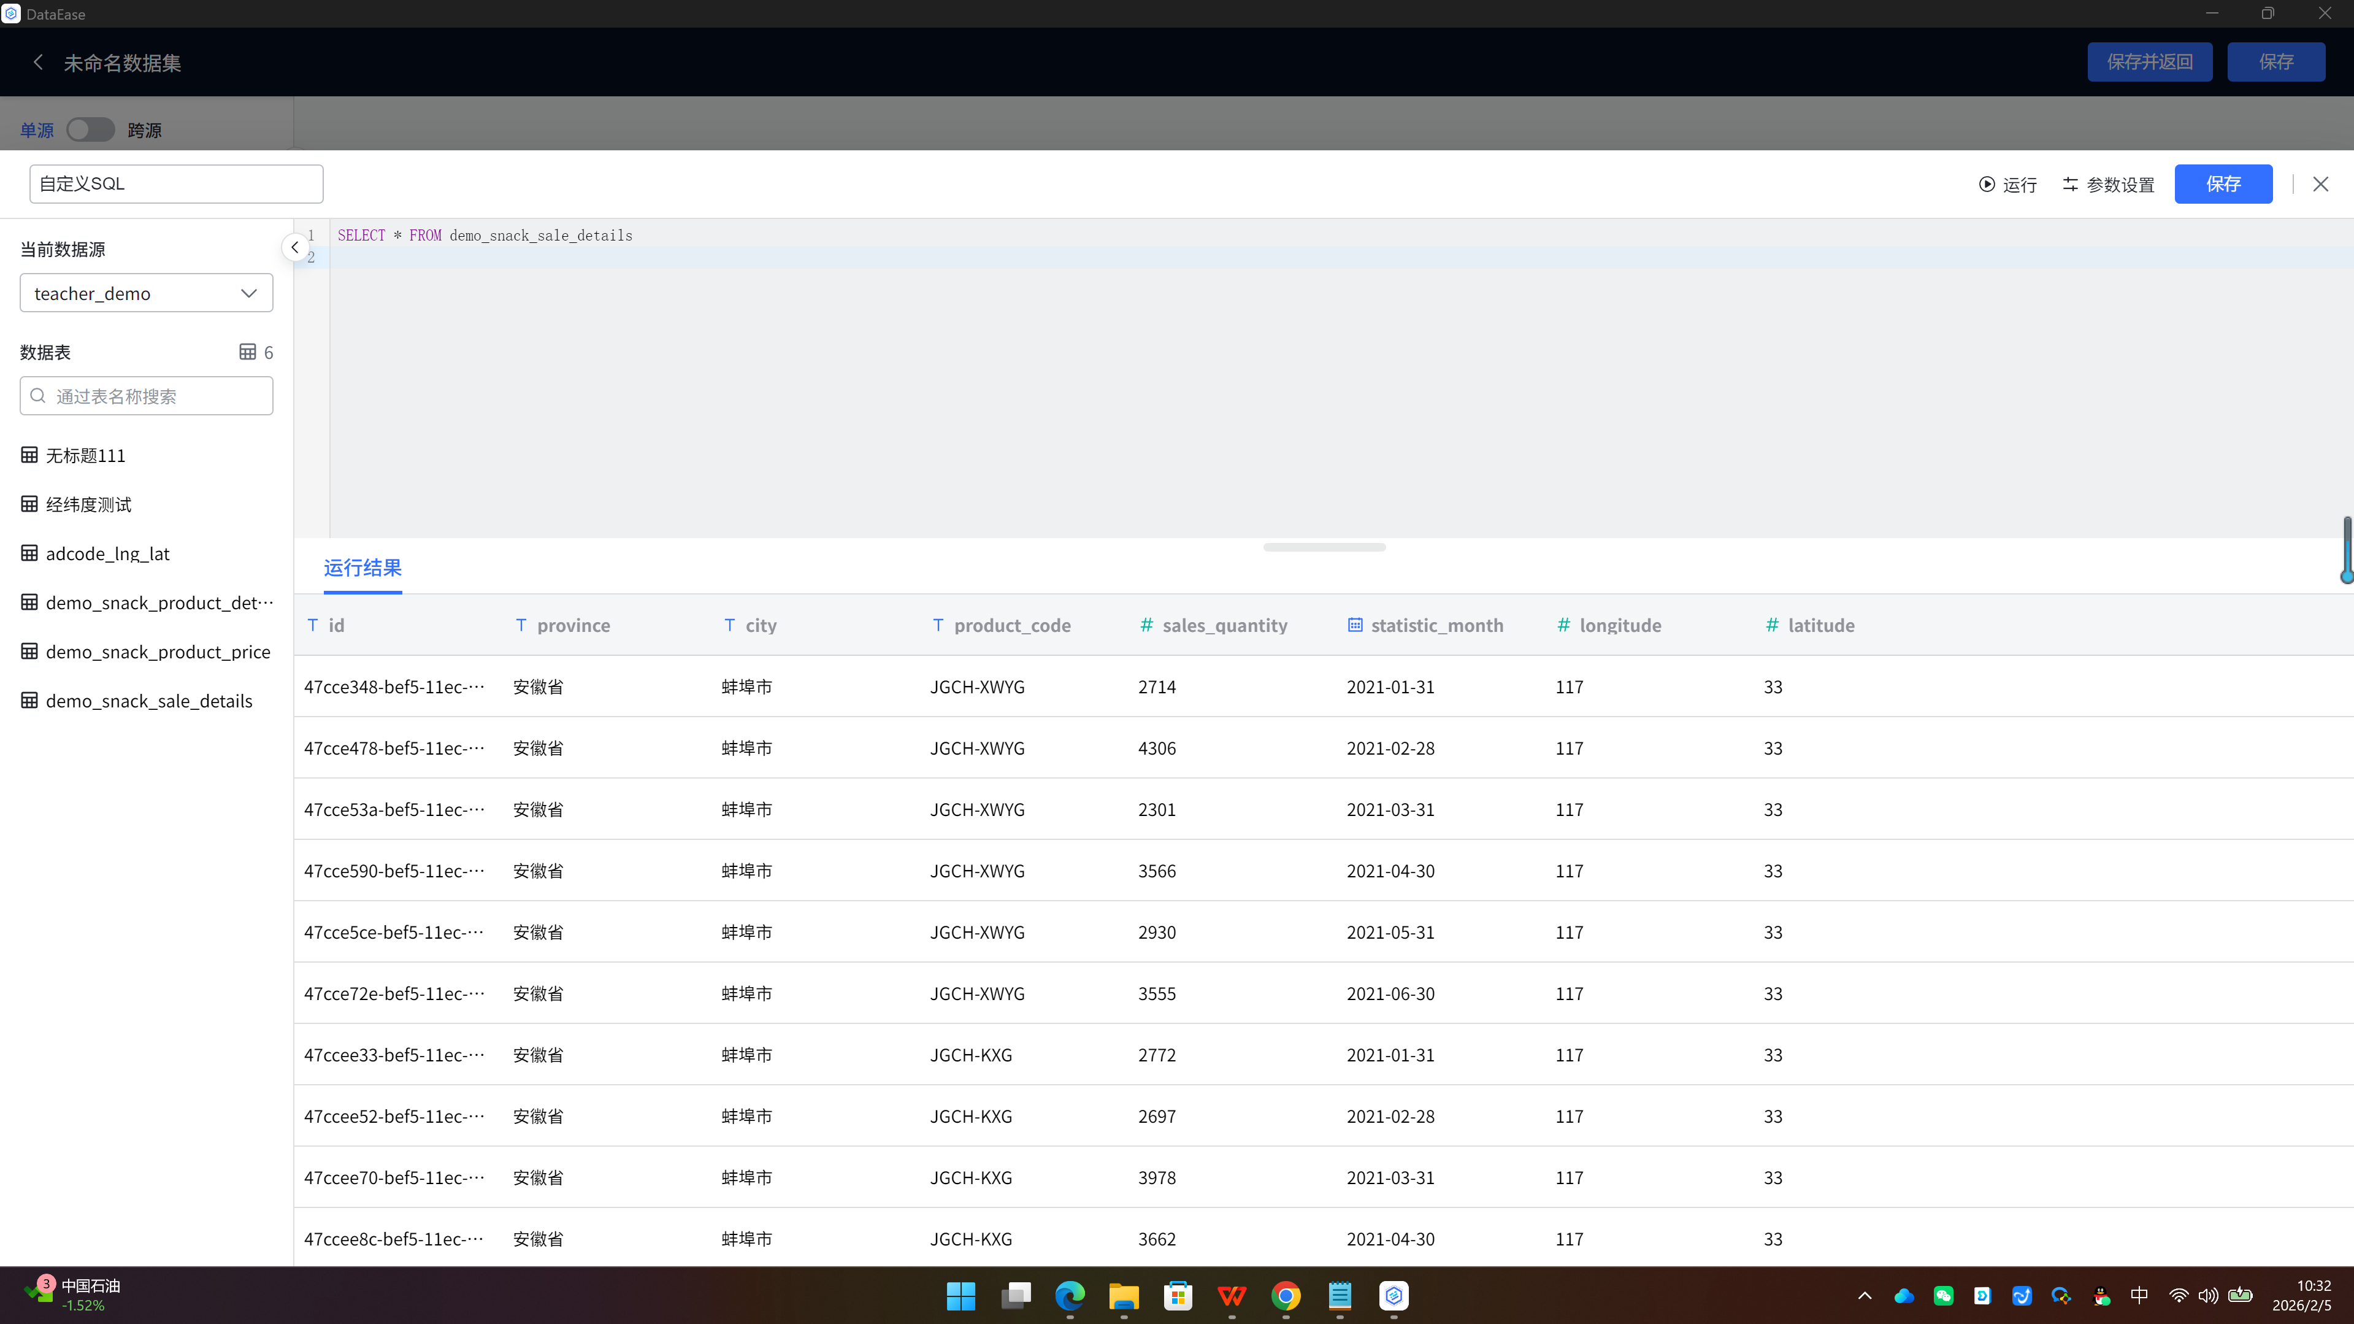Screen dimensions: 2354x1324
Task: Toggle the single-source/cross-source switch
Action: [91, 130]
